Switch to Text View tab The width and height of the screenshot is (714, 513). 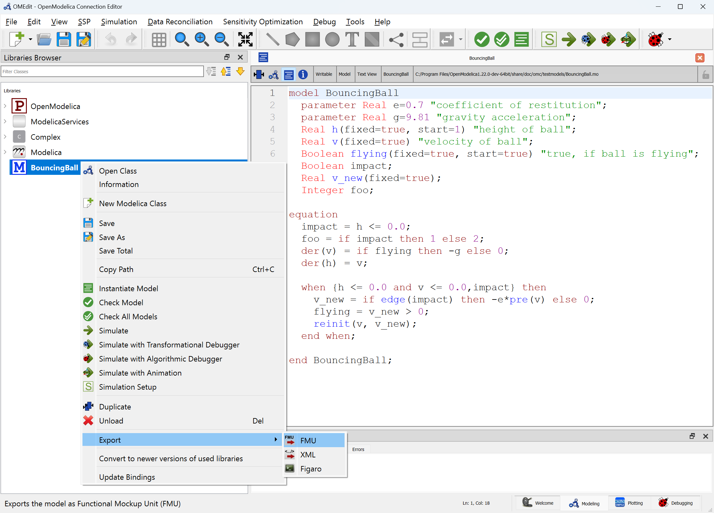coord(366,73)
